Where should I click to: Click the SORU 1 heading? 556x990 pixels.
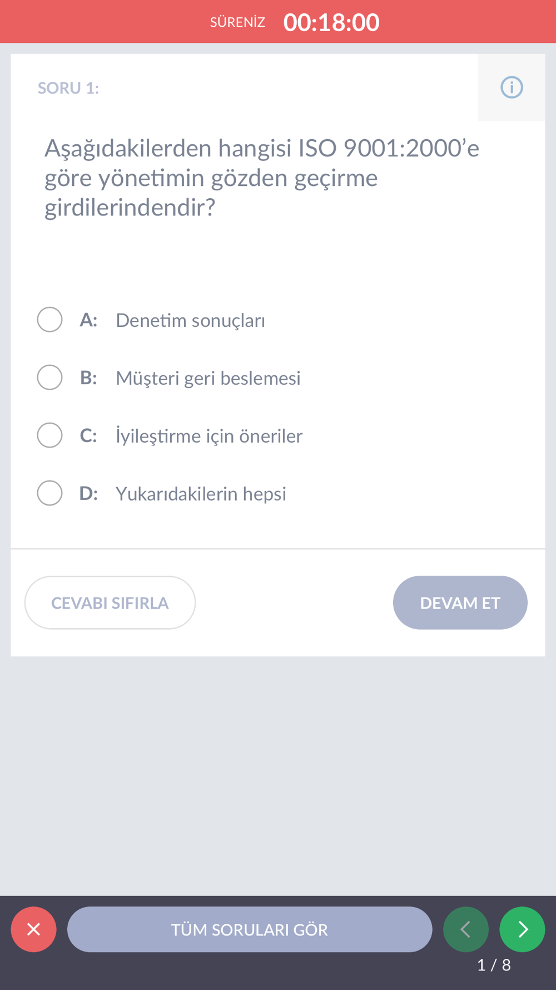tap(68, 88)
